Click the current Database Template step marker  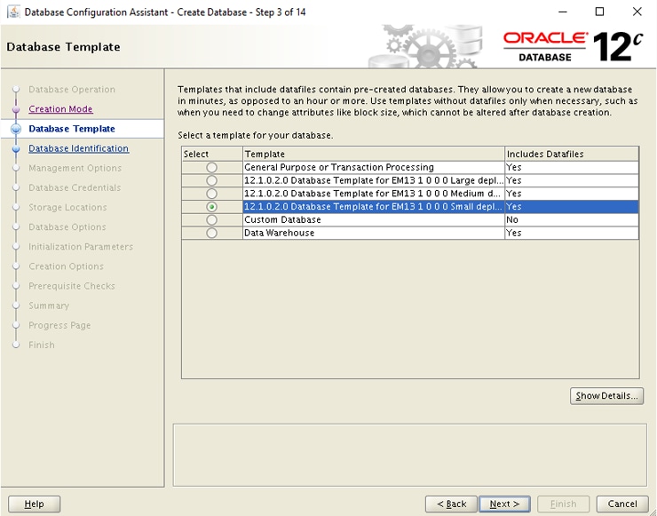[x=16, y=129]
